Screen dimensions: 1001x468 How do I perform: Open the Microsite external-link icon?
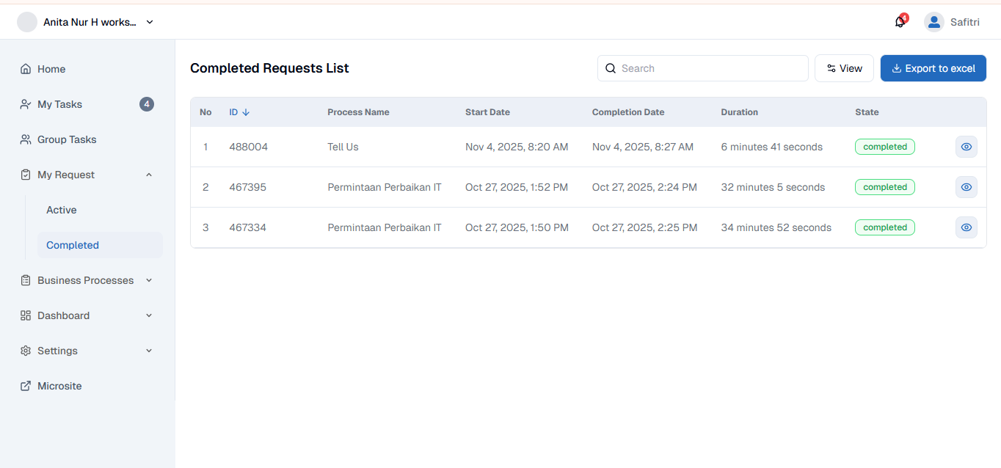point(26,385)
